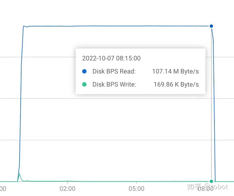
Task: Click the green write spike near chart start
Action: pyautogui.click(x=19, y=177)
